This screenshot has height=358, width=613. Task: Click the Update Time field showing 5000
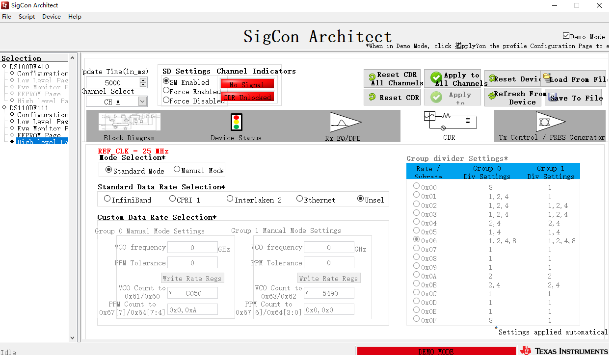(x=112, y=83)
